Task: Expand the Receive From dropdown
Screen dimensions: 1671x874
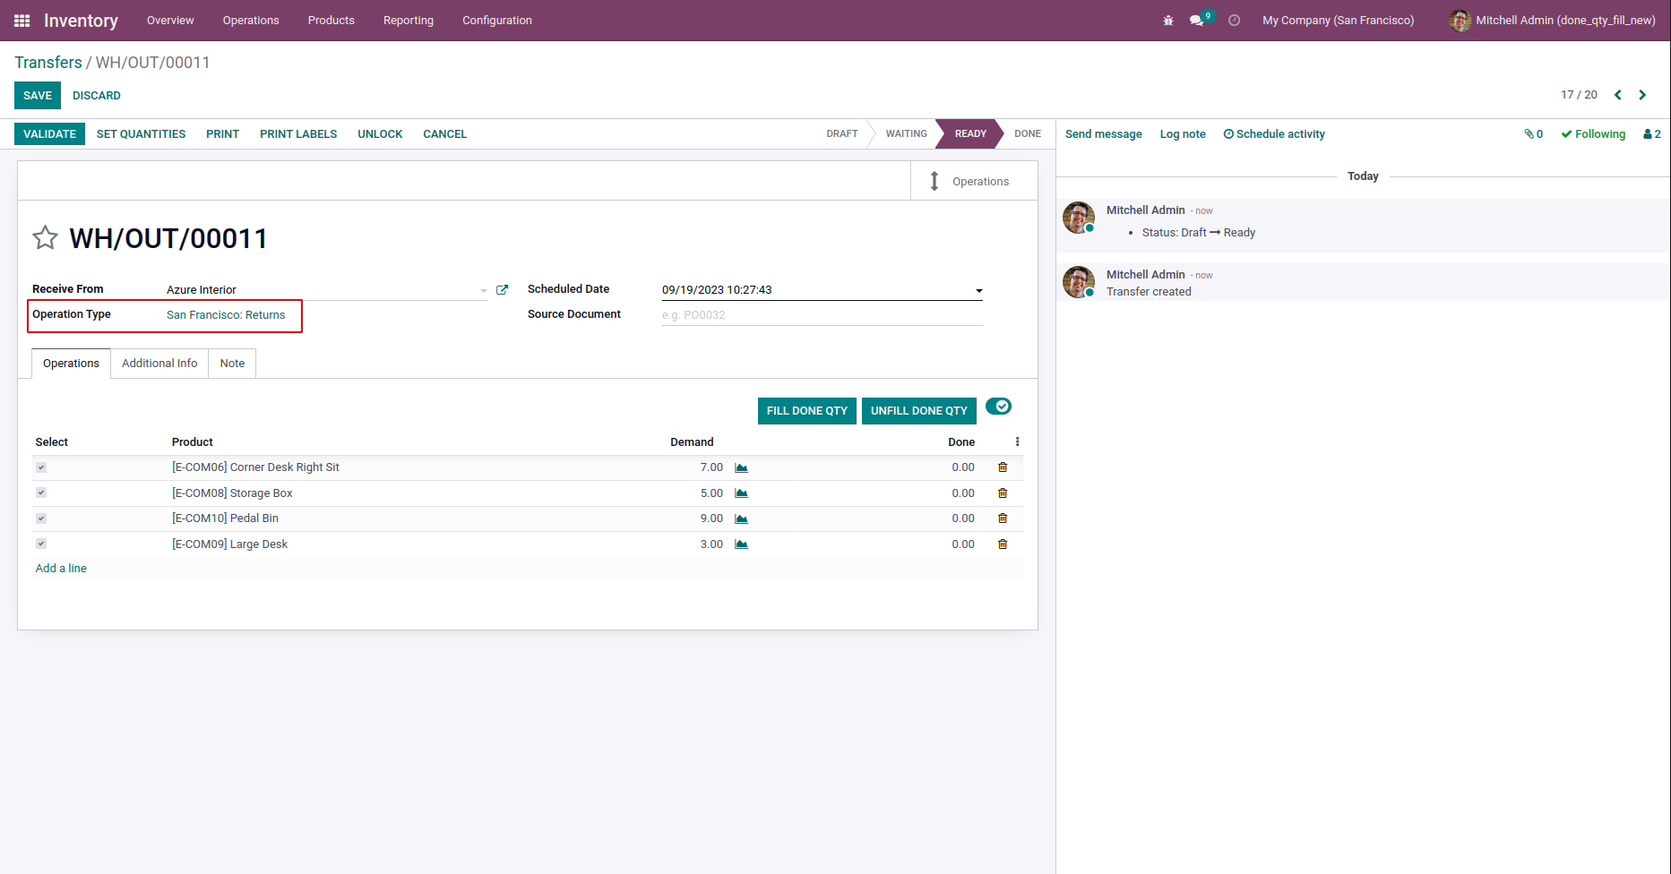Action: click(484, 290)
